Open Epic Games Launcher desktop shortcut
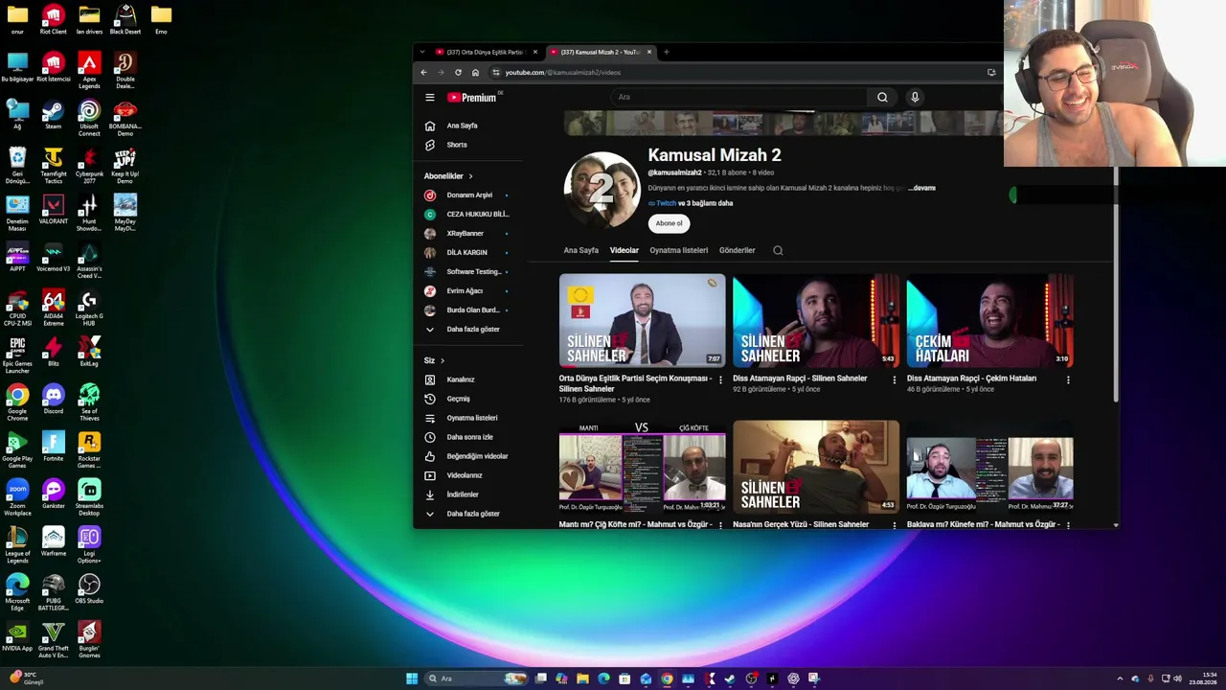The width and height of the screenshot is (1226, 690). tap(17, 355)
